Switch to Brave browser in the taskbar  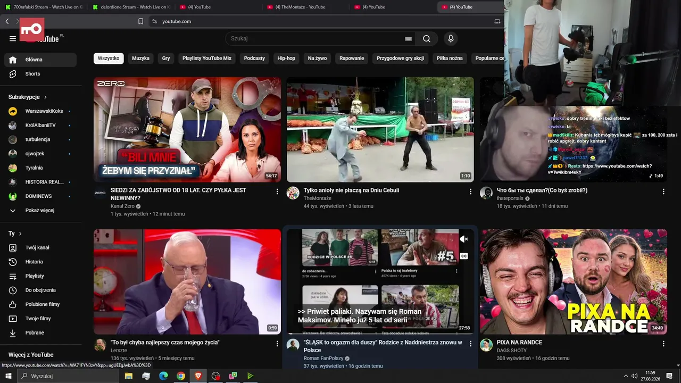coord(198,376)
